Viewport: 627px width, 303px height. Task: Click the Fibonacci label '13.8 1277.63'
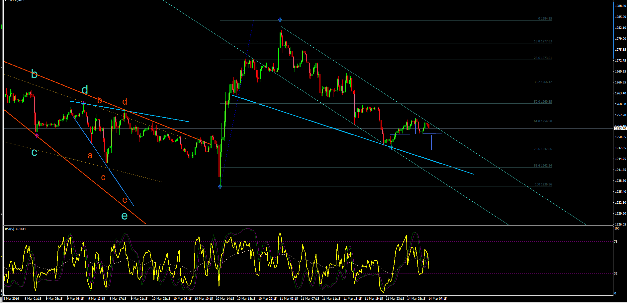[543, 41]
